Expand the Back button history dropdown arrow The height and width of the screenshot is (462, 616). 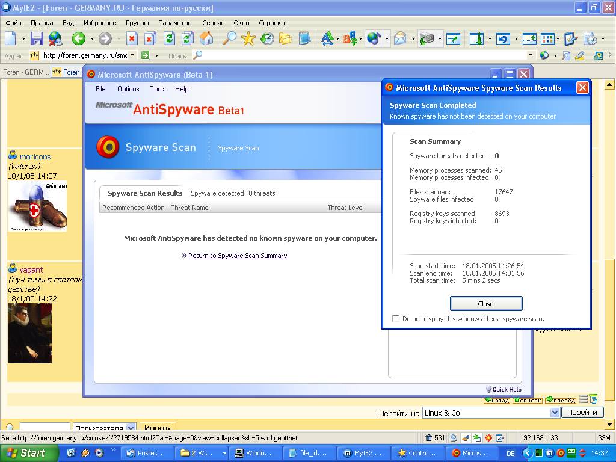point(92,39)
